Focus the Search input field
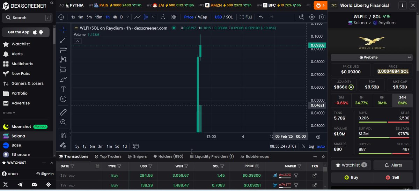This screenshot has height=191, width=419. pos(27,17)
